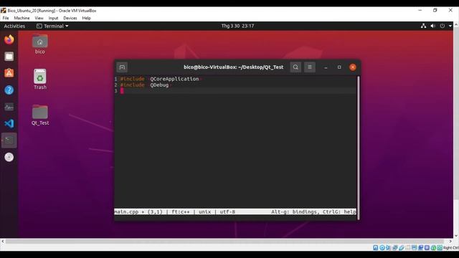Open the volume icon in top bar
This screenshot has width=459, height=258.
pyautogui.click(x=433, y=26)
